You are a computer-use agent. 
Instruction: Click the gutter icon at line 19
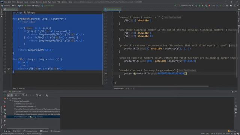[x=9, y=69]
